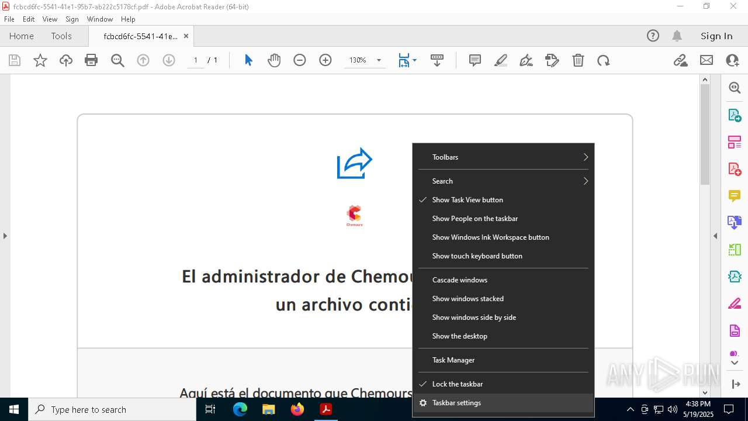Screen dimensions: 748x421
Task: Click the vertical scrollbar thumb
Action: pos(705,134)
